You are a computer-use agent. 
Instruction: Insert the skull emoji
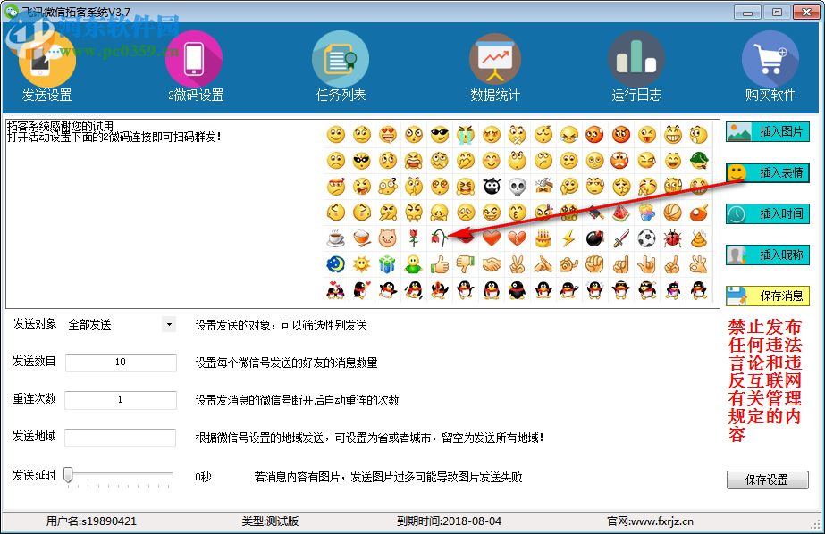[518, 186]
